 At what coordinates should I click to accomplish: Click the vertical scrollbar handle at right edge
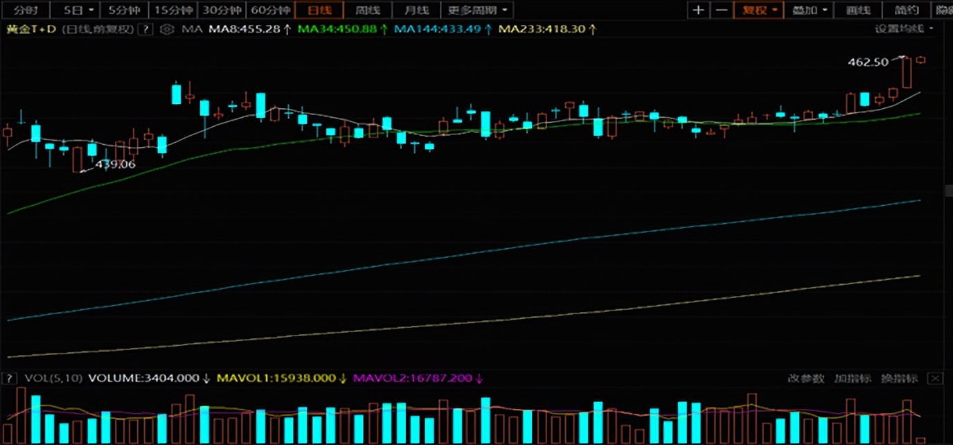tap(949, 191)
